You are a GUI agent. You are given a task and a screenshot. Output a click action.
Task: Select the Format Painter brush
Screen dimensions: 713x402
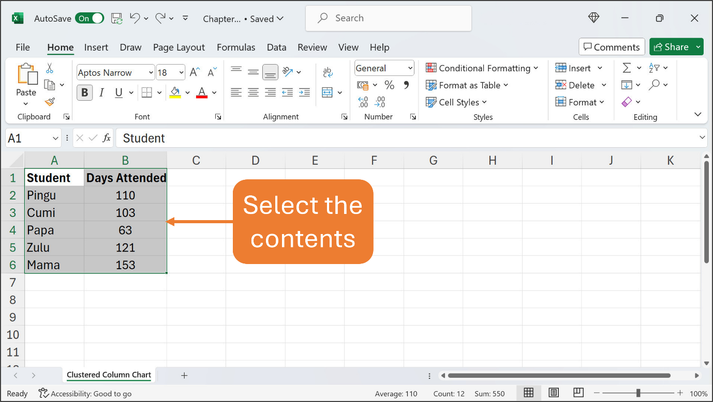50,102
